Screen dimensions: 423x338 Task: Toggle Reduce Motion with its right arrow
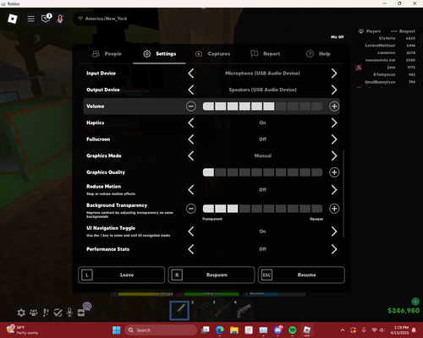[334, 190]
